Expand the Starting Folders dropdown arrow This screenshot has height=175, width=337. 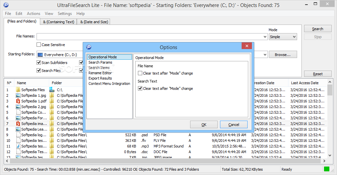pos(265,55)
